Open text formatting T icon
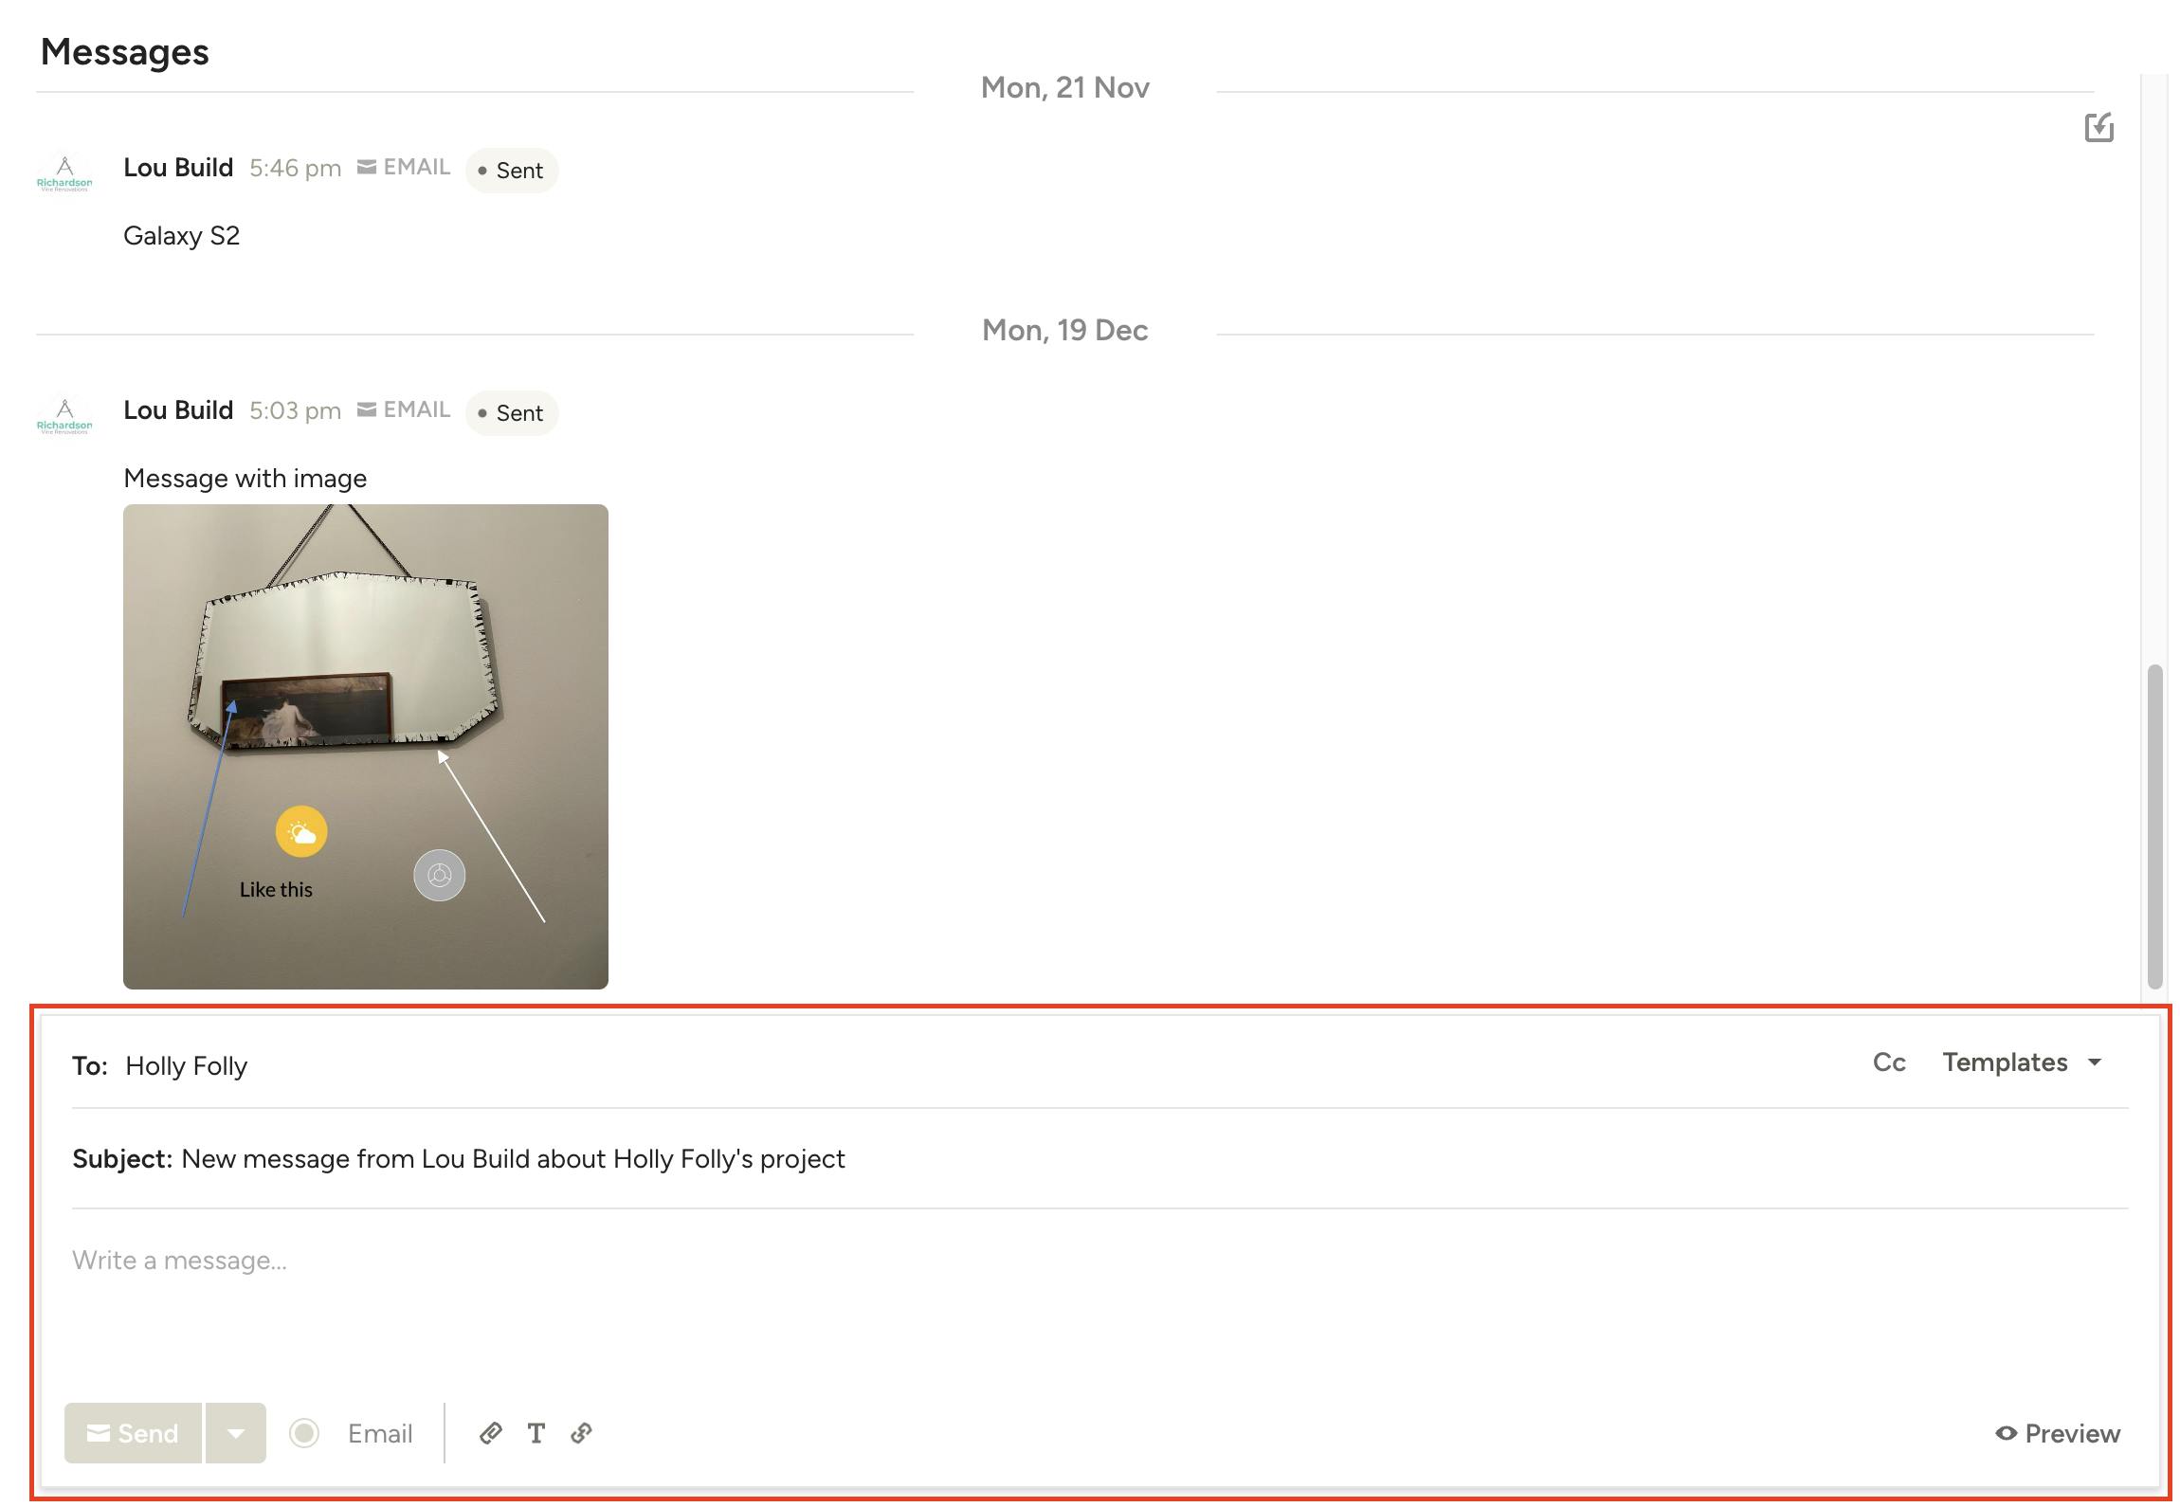This screenshot has width=2180, height=1507. [536, 1433]
